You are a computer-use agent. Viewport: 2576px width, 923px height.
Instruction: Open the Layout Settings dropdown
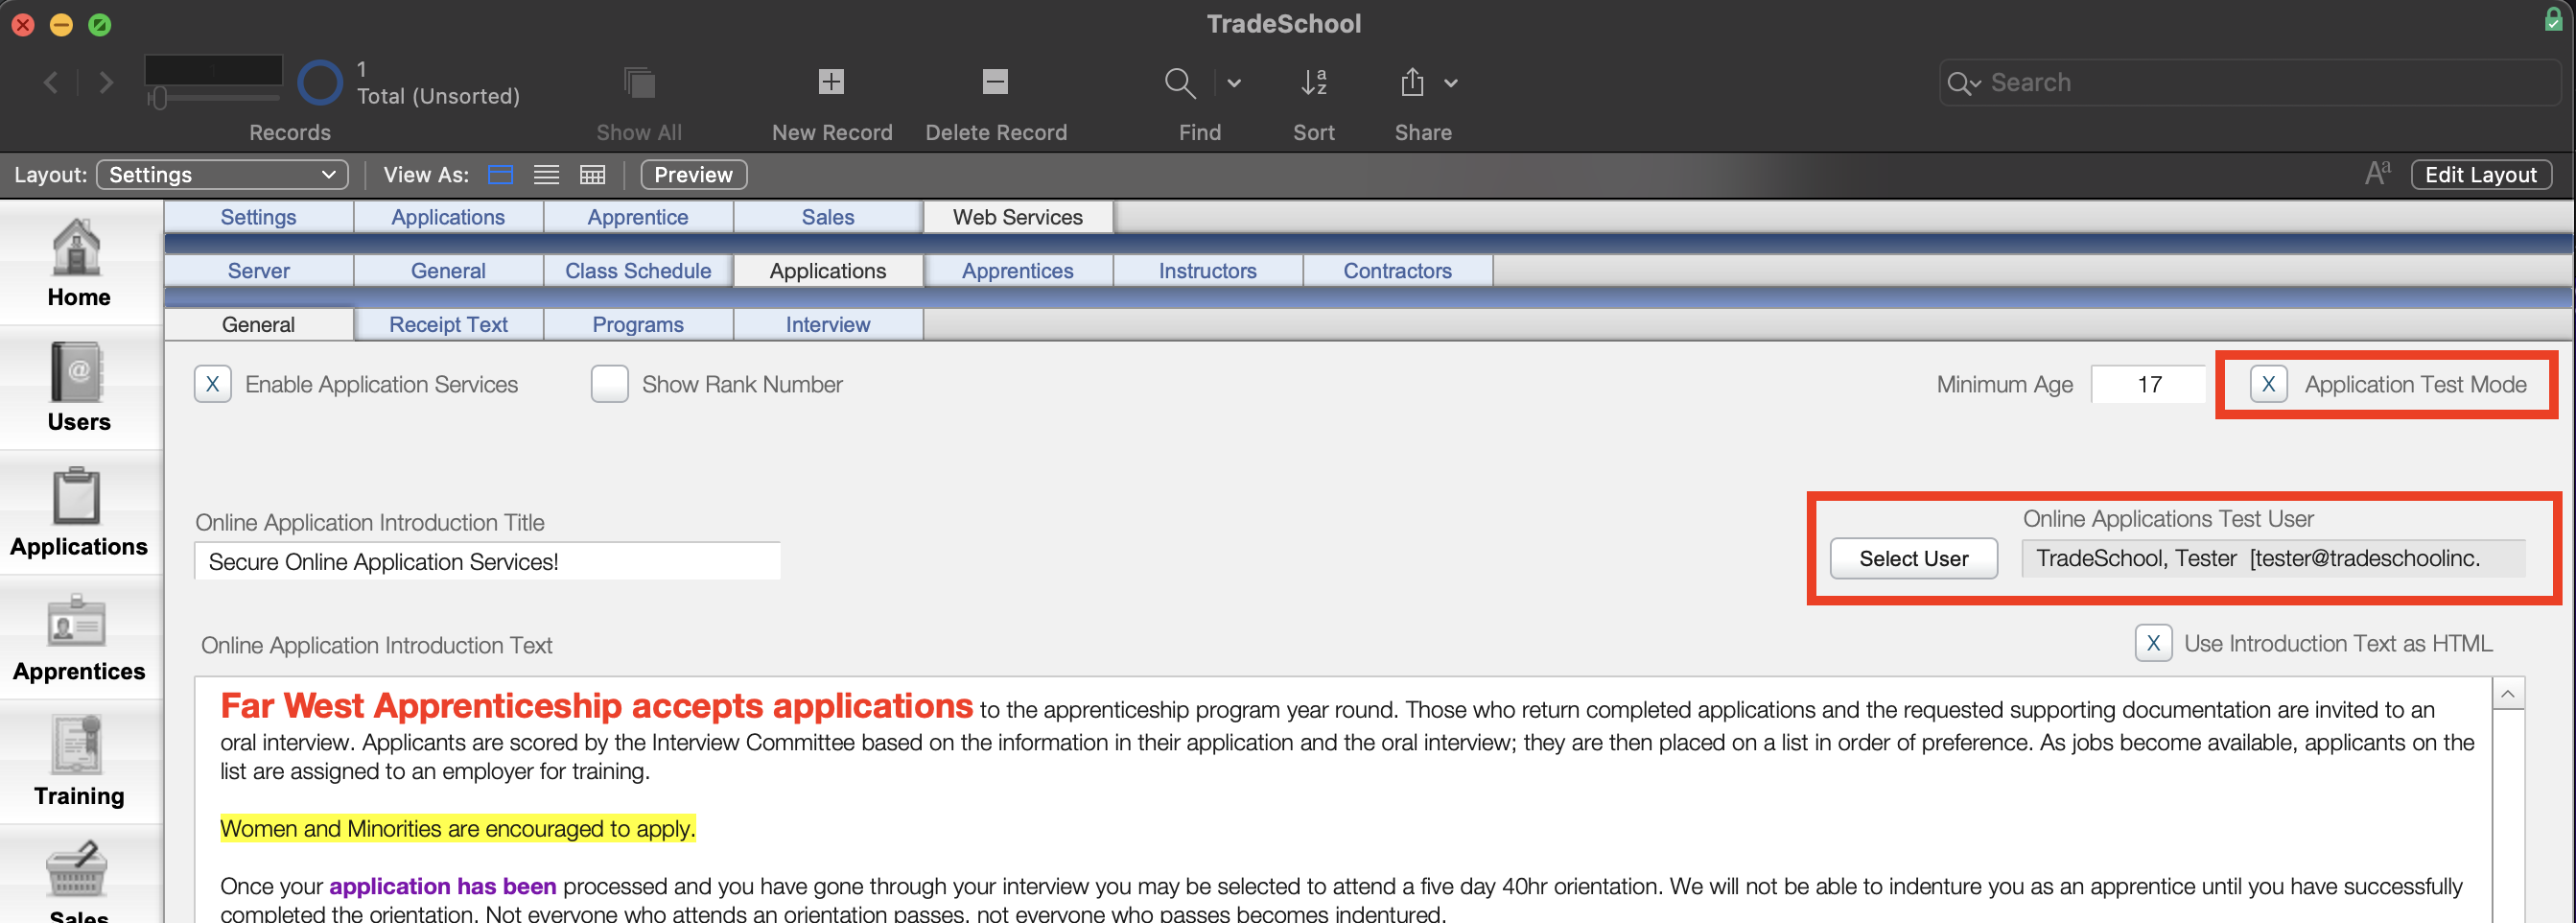tap(223, 175)
